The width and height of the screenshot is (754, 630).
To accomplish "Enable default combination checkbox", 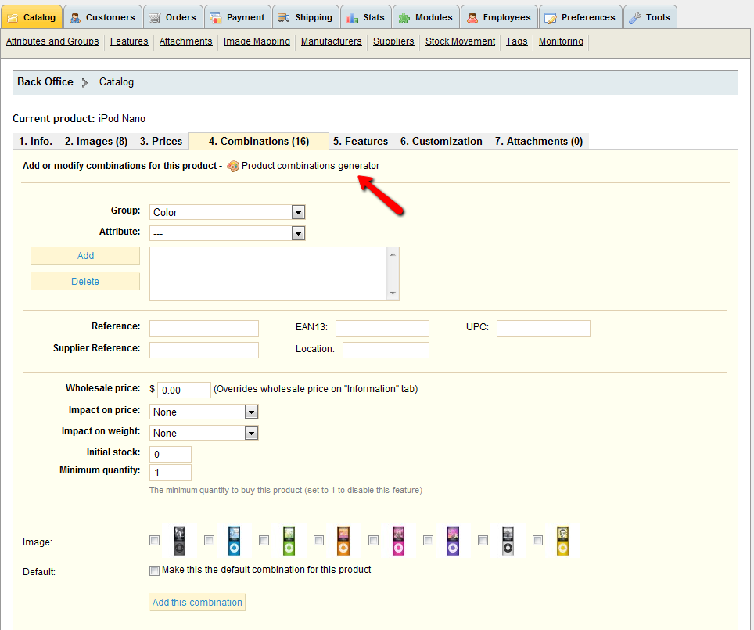I will point(154,571).
